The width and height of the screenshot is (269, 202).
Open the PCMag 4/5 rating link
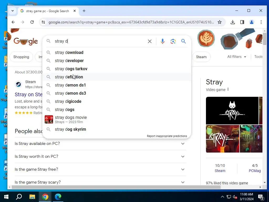(255, 171)
